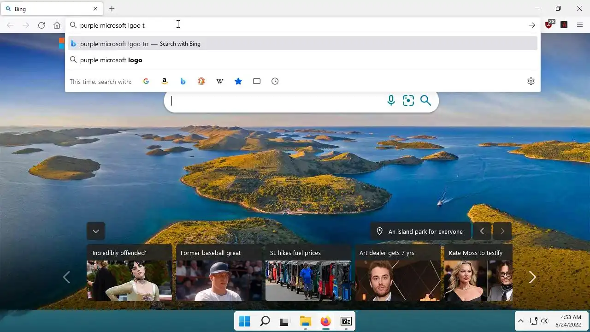Click in the Firefox address bar text

[112, 25]
